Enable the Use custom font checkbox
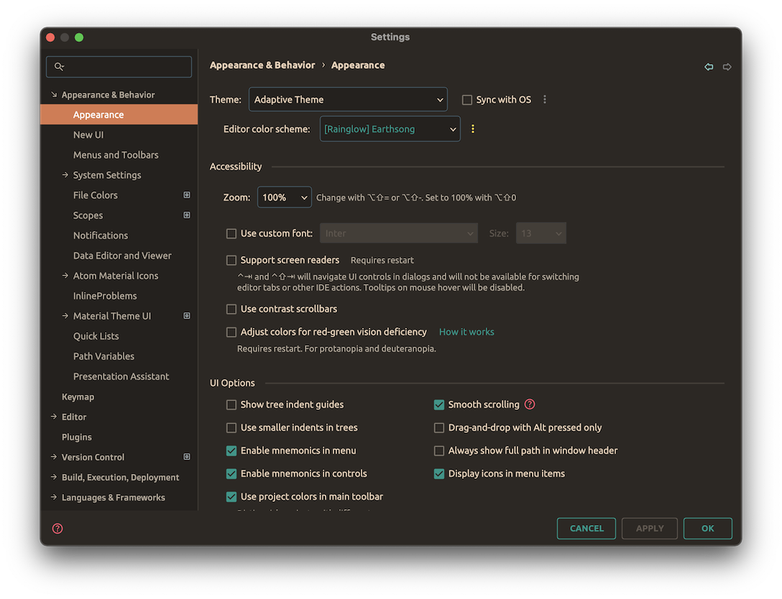782x599 pixels. pos(231,233)
